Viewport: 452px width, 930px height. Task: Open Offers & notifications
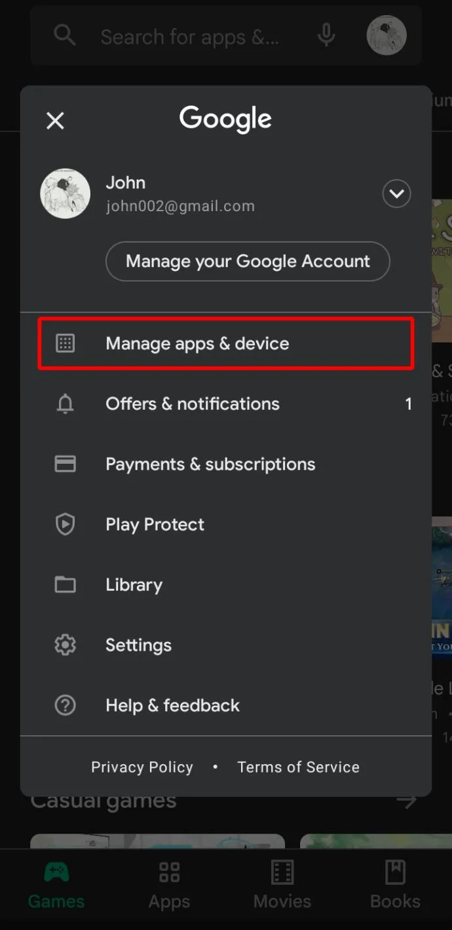tap(226, 404)
